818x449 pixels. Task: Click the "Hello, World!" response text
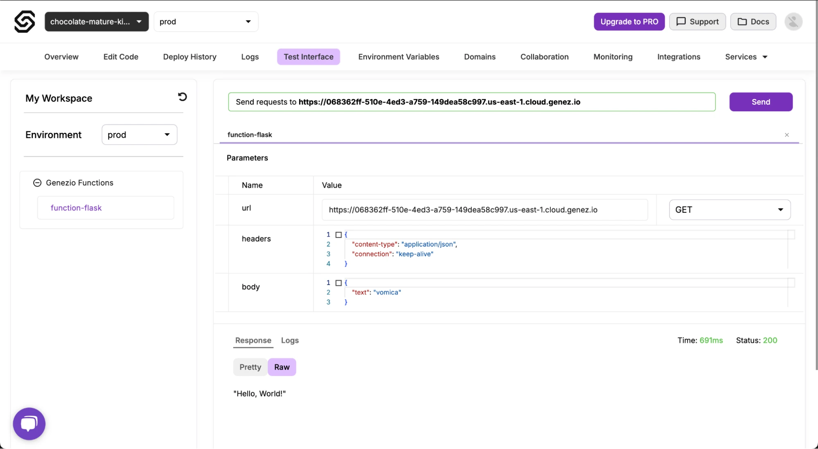coord(259,394)
